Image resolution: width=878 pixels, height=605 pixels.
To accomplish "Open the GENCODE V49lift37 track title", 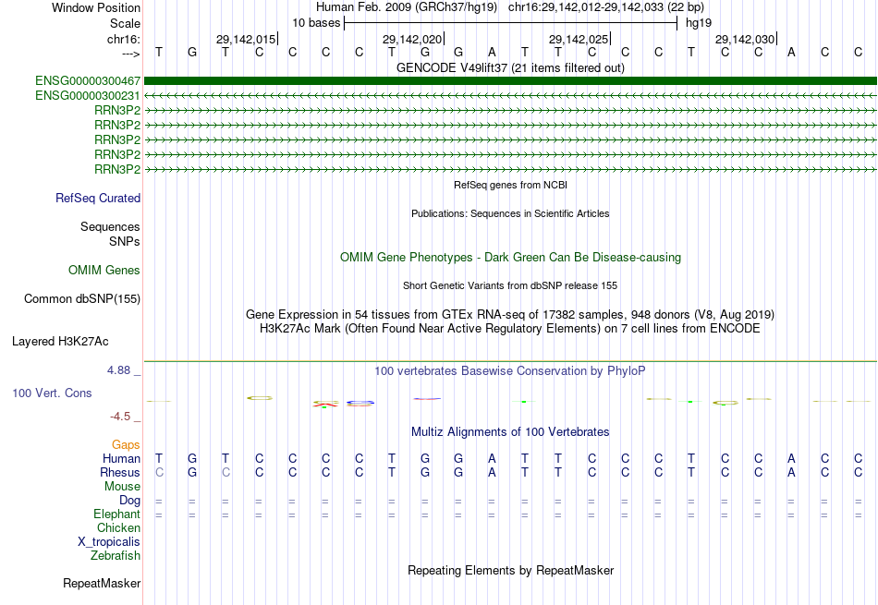I will [x=510, y=67].
